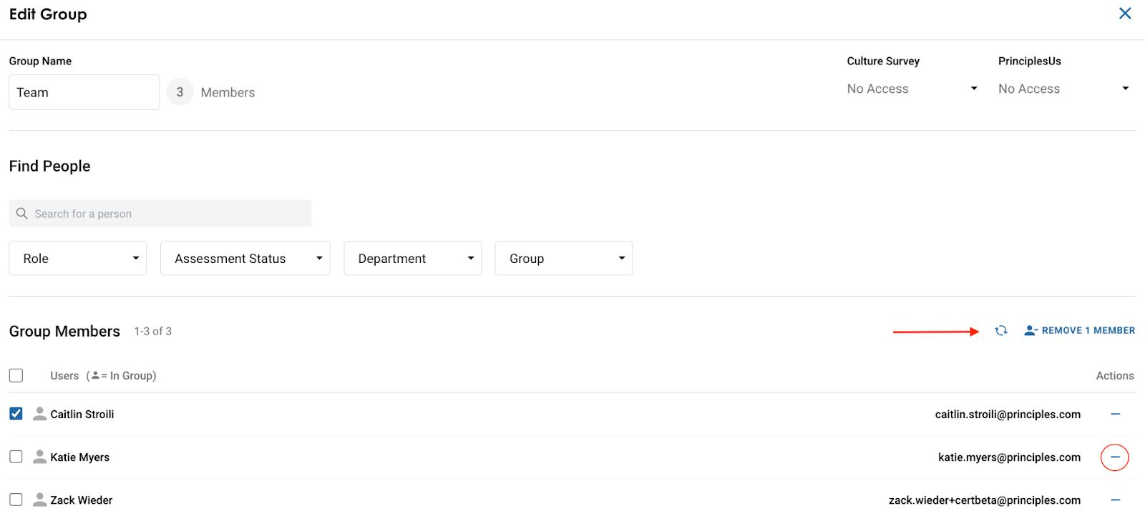Click Caitlin Stroili's person icon
The image size is (1145, 521).
click(40, 415)
